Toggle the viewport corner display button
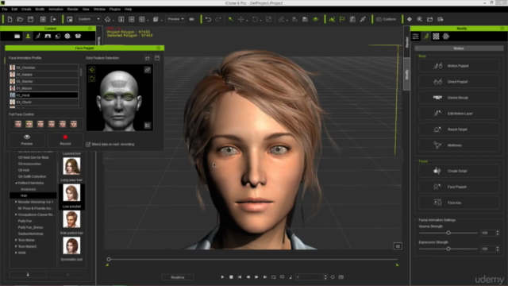 pos(398,246)
